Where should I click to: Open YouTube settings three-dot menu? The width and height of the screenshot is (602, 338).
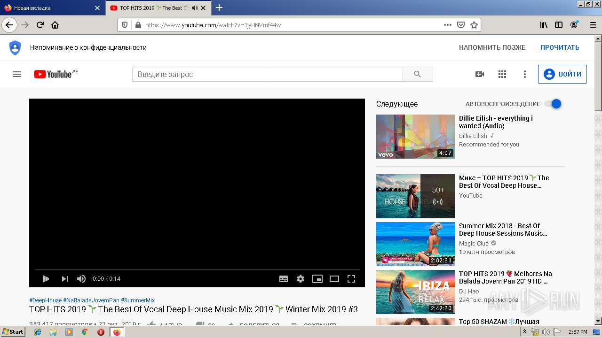525,74
